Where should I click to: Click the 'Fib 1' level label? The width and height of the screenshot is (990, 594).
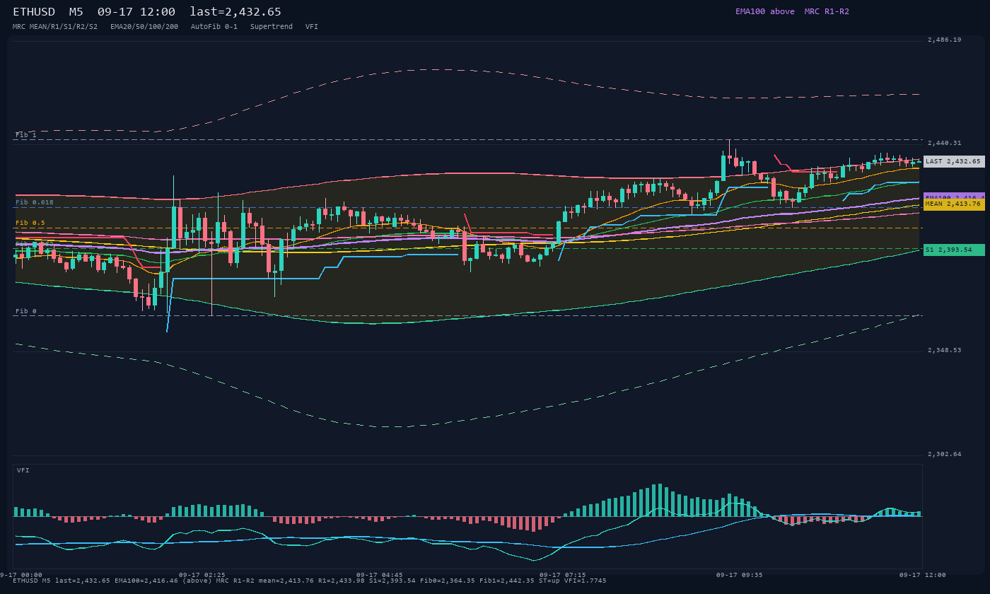pos(26,134)
